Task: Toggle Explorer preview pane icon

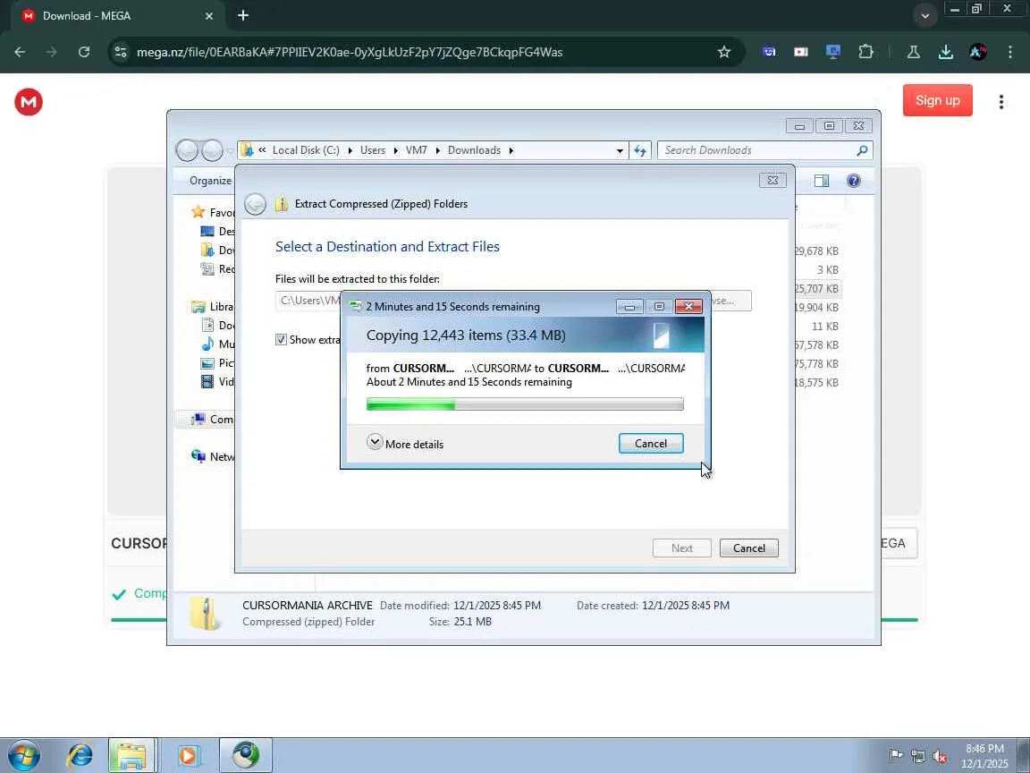Action: click(x=822, y=181)
